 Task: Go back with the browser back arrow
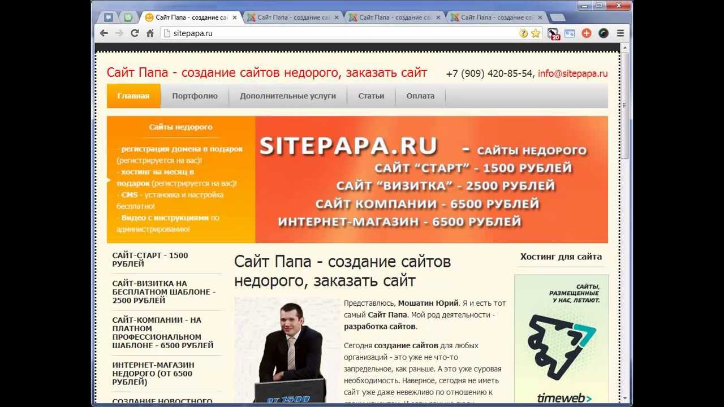104,33
